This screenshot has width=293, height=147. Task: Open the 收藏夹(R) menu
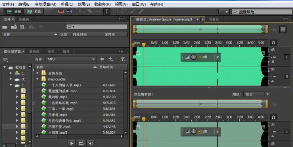point(103,4)
